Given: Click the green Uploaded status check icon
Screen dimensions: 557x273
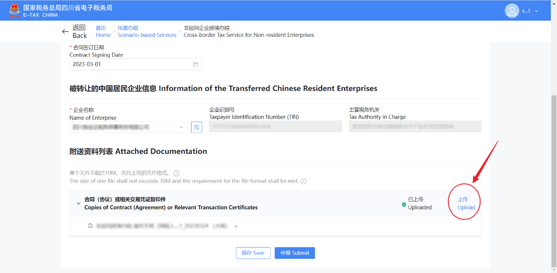Looking at the screenshot, I should tap(404, 205).
